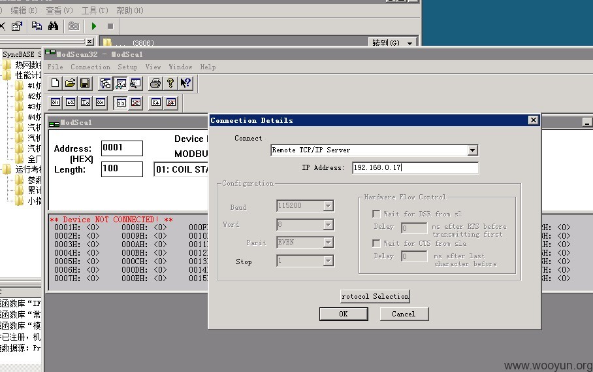Select the #1 folder in SyncBASE tree

point(28,86)
